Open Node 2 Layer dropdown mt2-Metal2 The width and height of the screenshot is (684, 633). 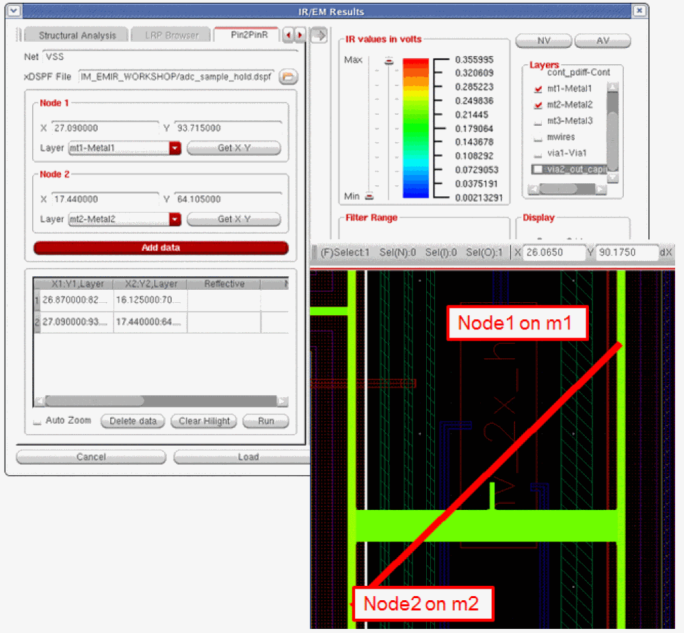pyautogui.click(x=124, y=219)
